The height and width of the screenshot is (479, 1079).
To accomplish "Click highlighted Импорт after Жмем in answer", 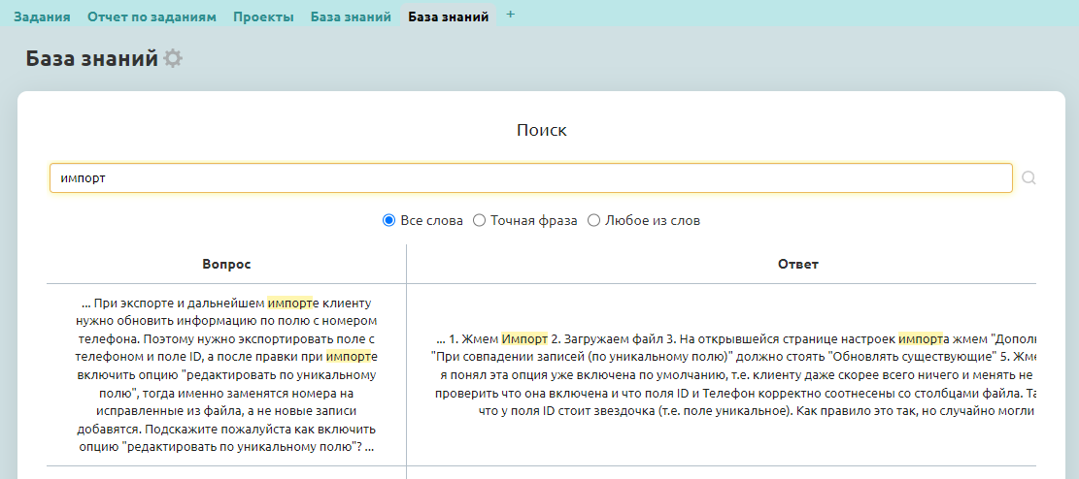I will click(x=523, y=339).
